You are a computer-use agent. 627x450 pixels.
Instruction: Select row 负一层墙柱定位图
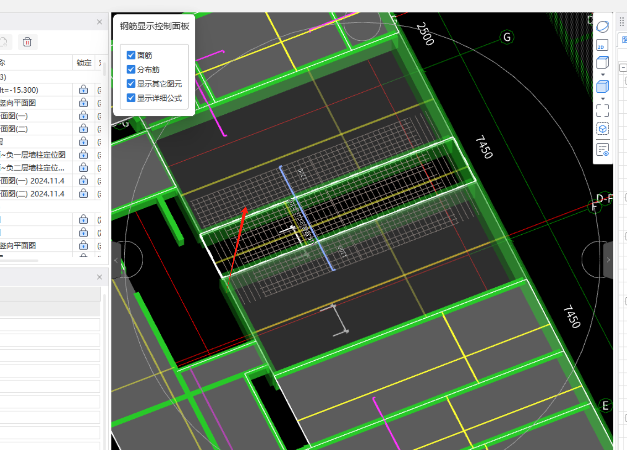pos(50,155)
